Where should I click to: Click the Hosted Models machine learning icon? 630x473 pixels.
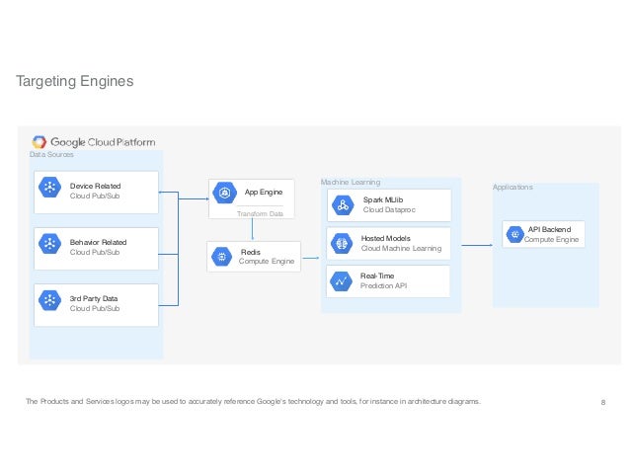tap(343, 243)
